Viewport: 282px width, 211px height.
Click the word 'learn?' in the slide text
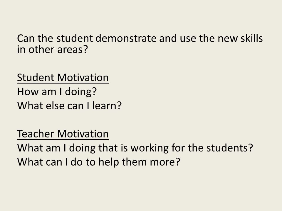click(x=107, y=106)
